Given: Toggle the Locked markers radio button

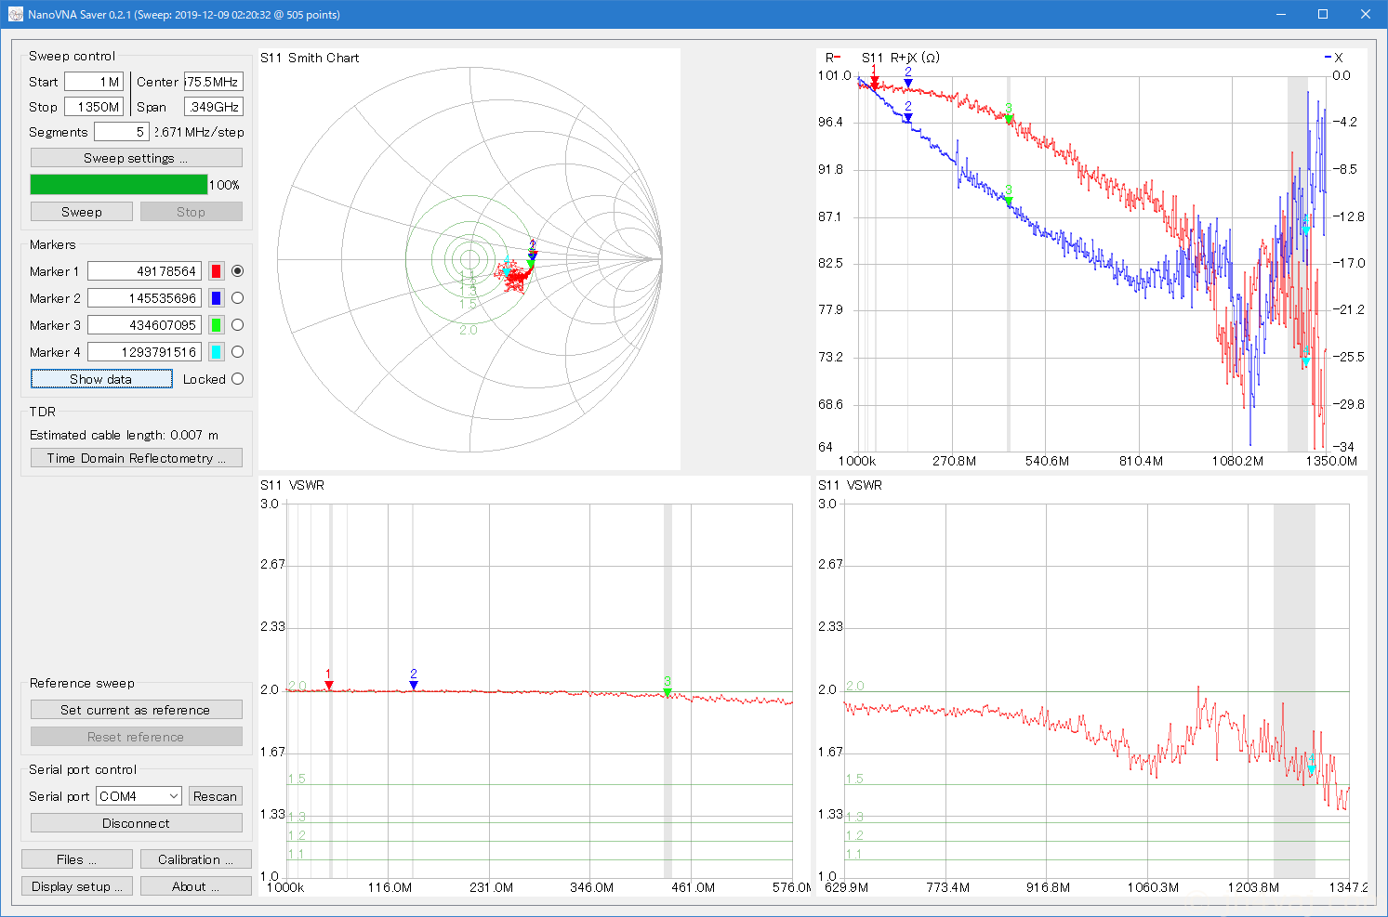Looking at the screenshot, I should [x=238, y=379].
